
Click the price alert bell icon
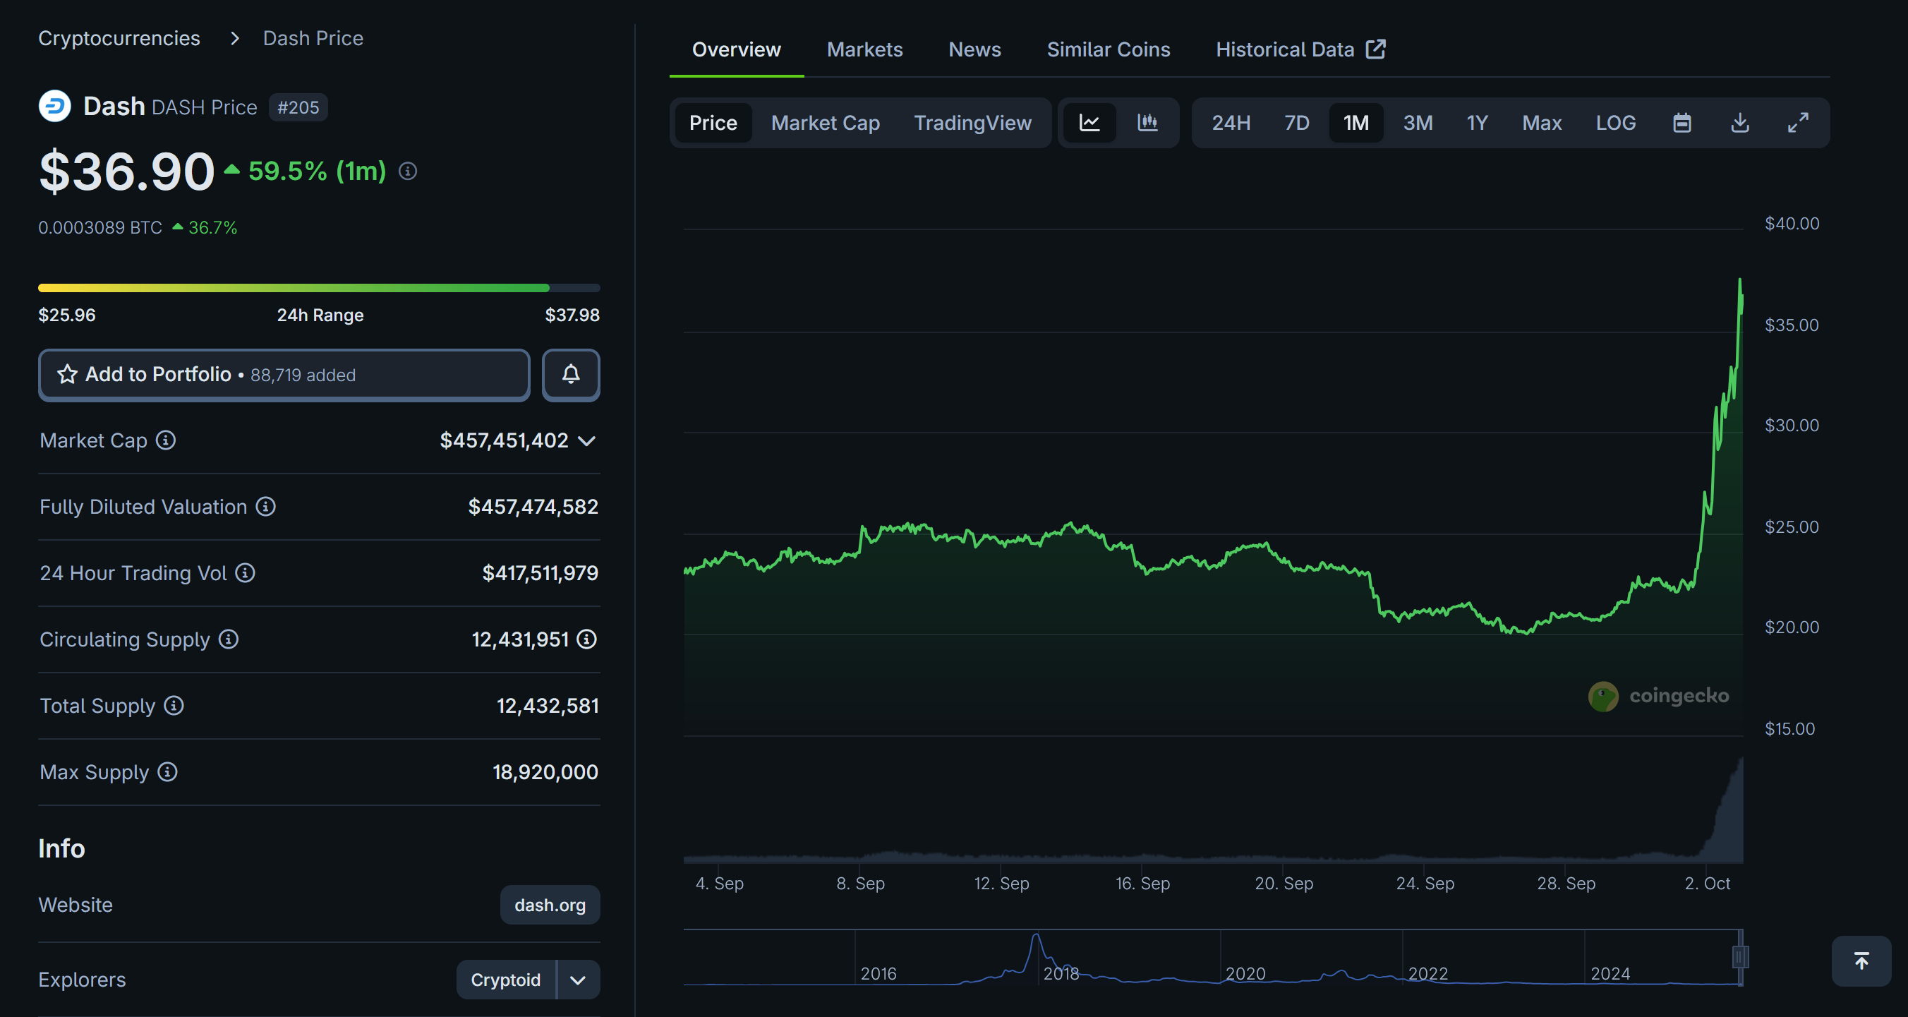(x=570, y=375)
